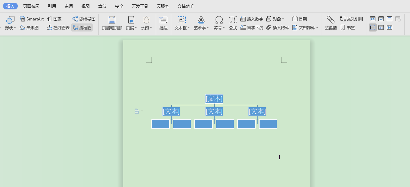This screenshot has width=410, height=187.
Task: Insert text field form control
Action: [373, 19]
